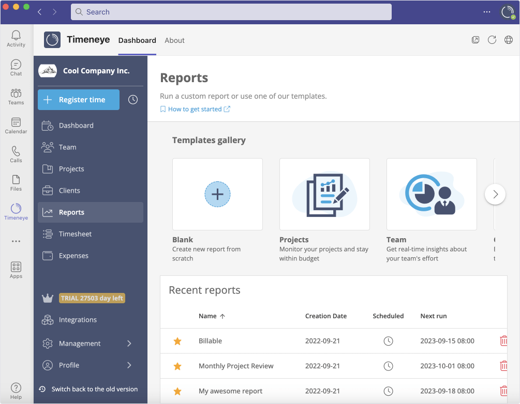Click the Register time button
This screenshot has width=520, height=404.
click(x=78, y=99)
